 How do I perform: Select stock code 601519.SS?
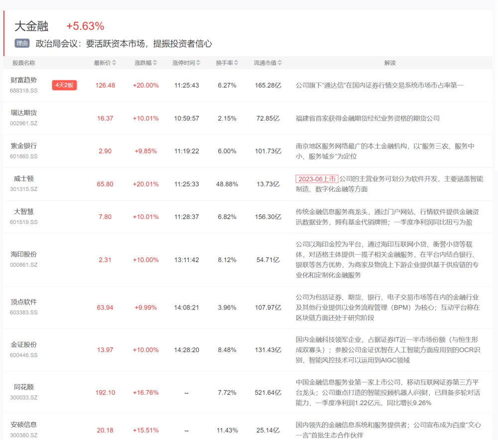click(23, 222)
